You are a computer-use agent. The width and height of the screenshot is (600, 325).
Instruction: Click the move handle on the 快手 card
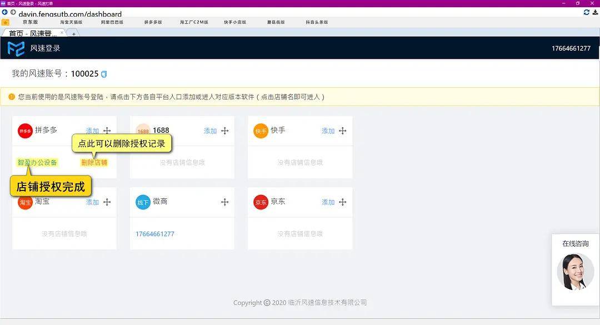click(343, 131)
